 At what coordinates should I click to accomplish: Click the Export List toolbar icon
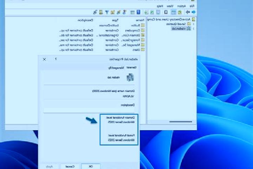click(146, 12)
